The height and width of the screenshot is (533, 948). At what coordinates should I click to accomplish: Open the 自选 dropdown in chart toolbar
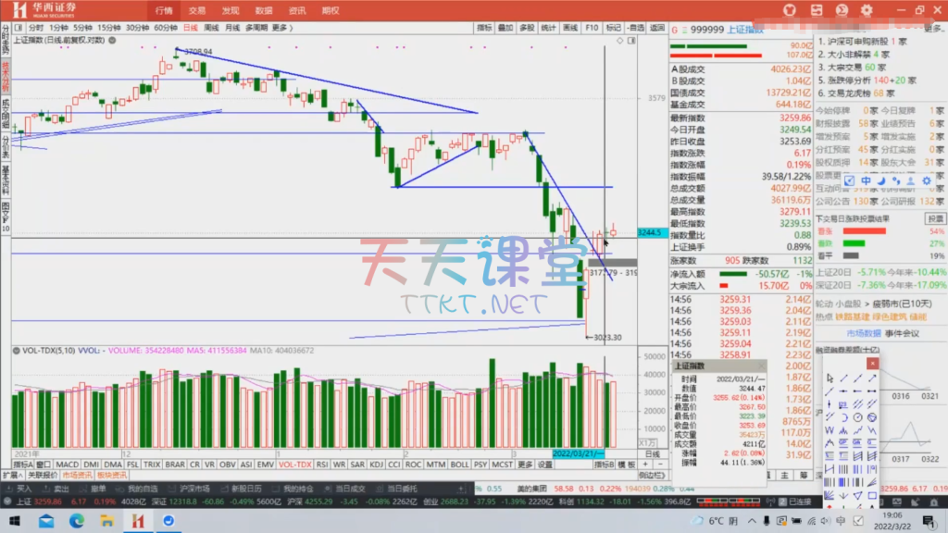(x=635, y=28)
